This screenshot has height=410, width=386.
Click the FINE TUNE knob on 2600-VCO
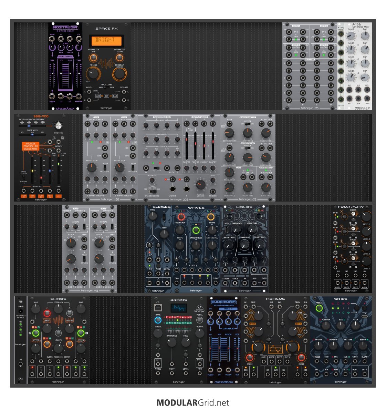coord(58,126)
